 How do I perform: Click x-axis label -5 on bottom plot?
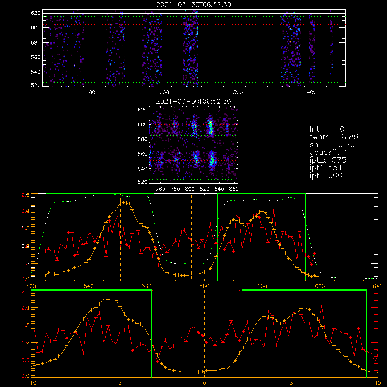coord(118,383)
